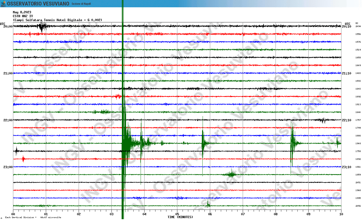
Task: Click the left UTC axis label
Action: (x=3, y=24)
